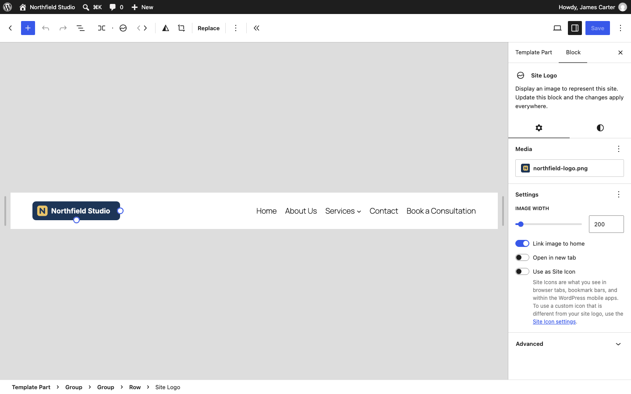Click the image width slider handle
Screen dimensions: 631x394
click(521, 224)
